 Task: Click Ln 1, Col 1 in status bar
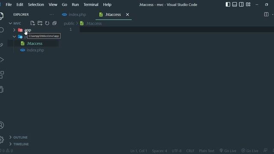pos(139,151)
